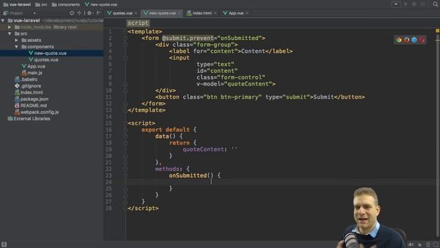Screen dimensions: 440x248
Task: Click the scroll from source target icon
Action: (71, 13)
